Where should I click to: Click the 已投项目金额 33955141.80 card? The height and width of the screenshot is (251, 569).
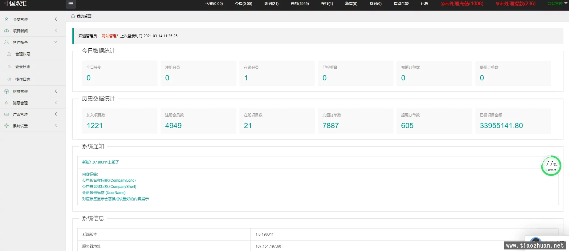(x=513, y=121)
